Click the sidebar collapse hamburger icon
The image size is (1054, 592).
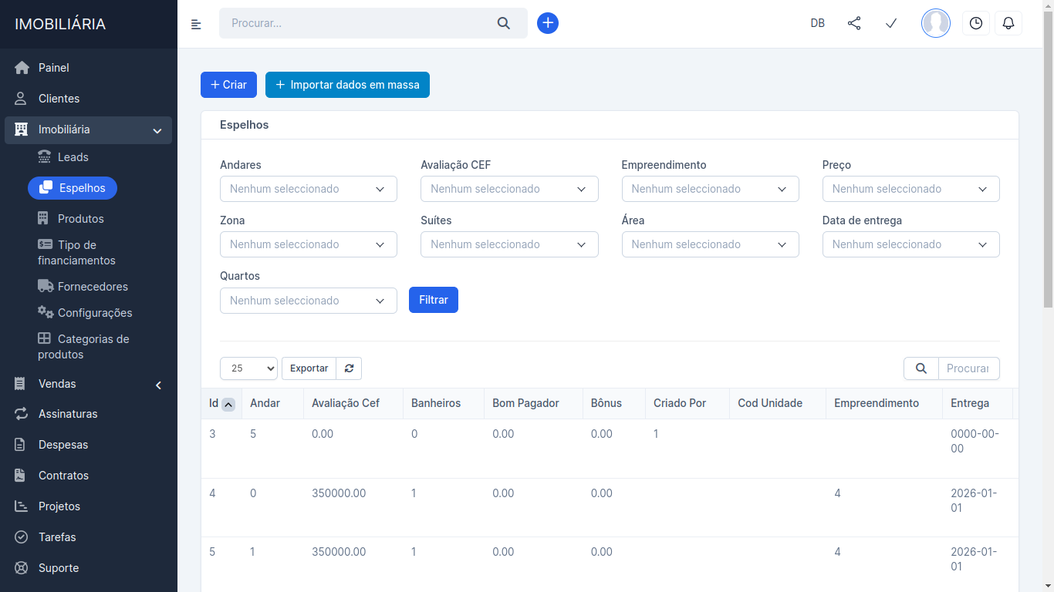[x=196, y=24]
